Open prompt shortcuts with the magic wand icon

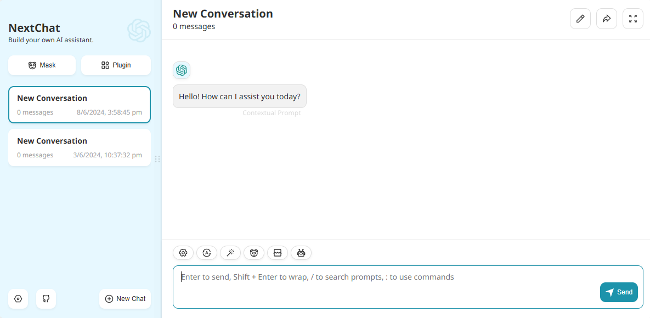coord(230,253)
